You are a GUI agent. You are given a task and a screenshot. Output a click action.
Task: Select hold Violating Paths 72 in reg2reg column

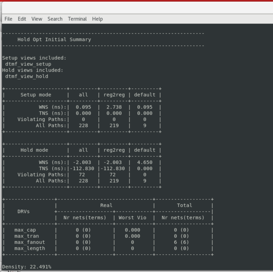[x=113, y=175]
